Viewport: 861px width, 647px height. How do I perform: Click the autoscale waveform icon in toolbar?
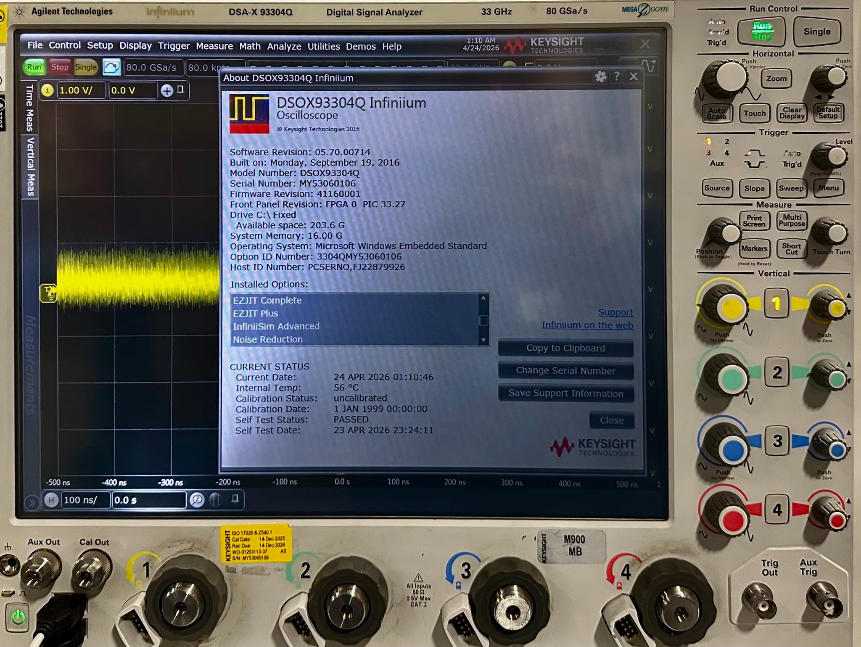pyautogui.click(x=111, y=67)
